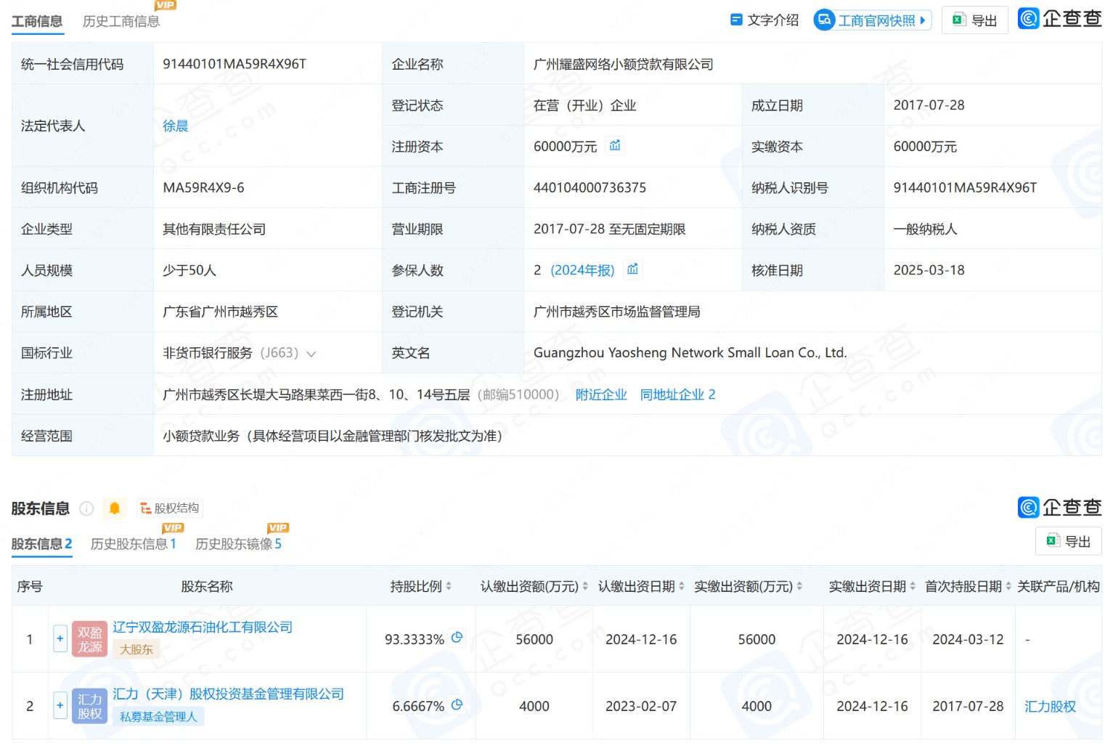This screenshot has height=751, width=1105.
Task: Open chart icon next to 注册资本 60000万元
Action: click(615, 145)
